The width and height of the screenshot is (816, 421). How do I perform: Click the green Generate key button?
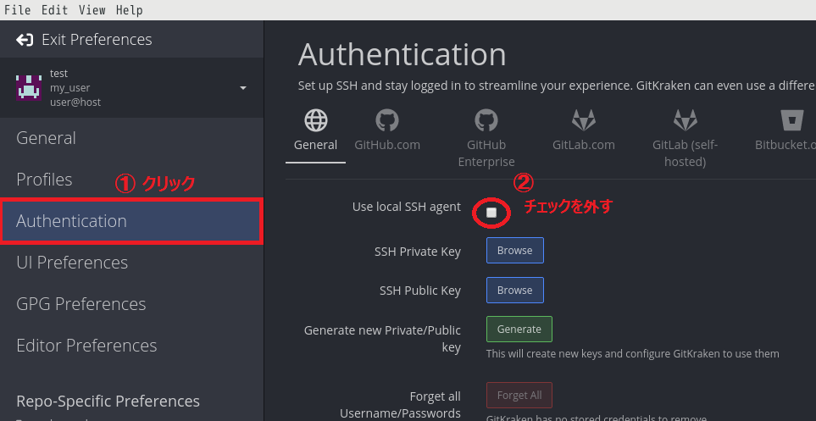tap(519, 330)
